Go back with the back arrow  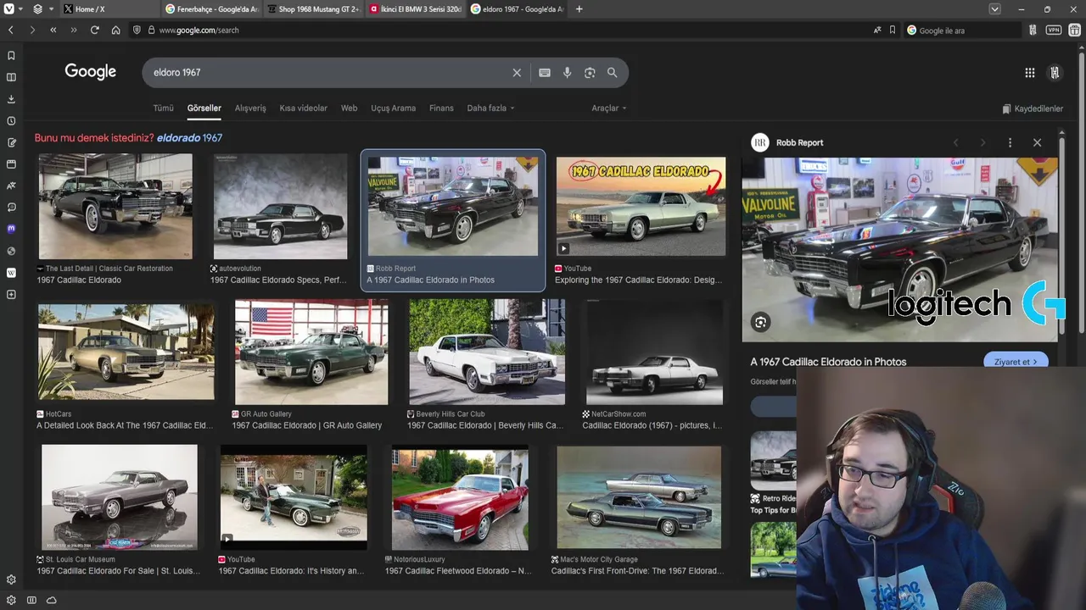click(x=11, y=30)
